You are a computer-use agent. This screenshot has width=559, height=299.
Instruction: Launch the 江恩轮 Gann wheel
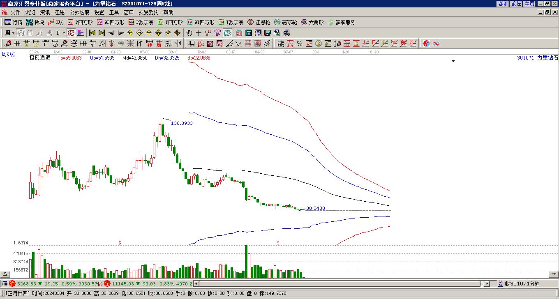pyautogui.click(x=259, y=22)
